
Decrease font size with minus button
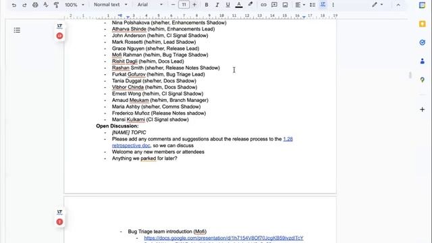click(x=173, y=5)
